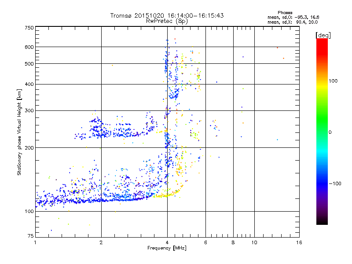
Task: Click the y-axis '750' tick label
Action: coord(29,28)
